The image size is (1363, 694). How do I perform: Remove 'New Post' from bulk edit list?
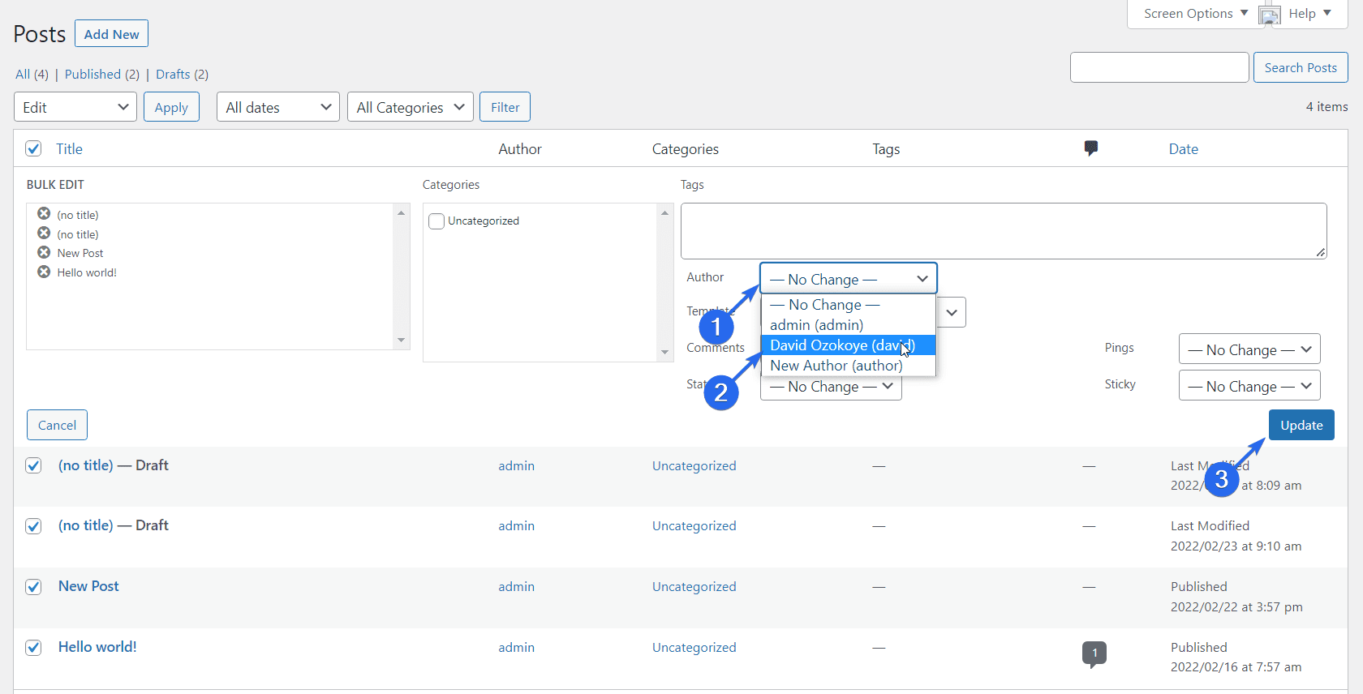pos(44,252)
